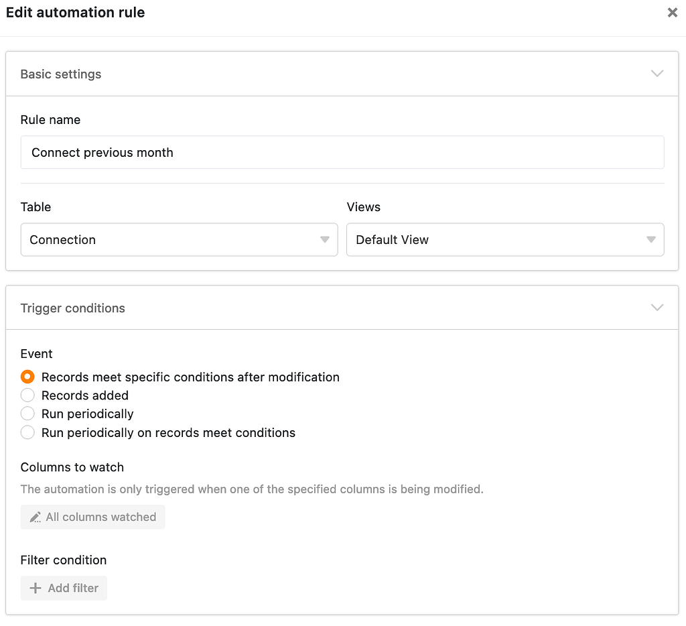
Task: Click the pencil icon for watched columns
Action: point(36,517)
